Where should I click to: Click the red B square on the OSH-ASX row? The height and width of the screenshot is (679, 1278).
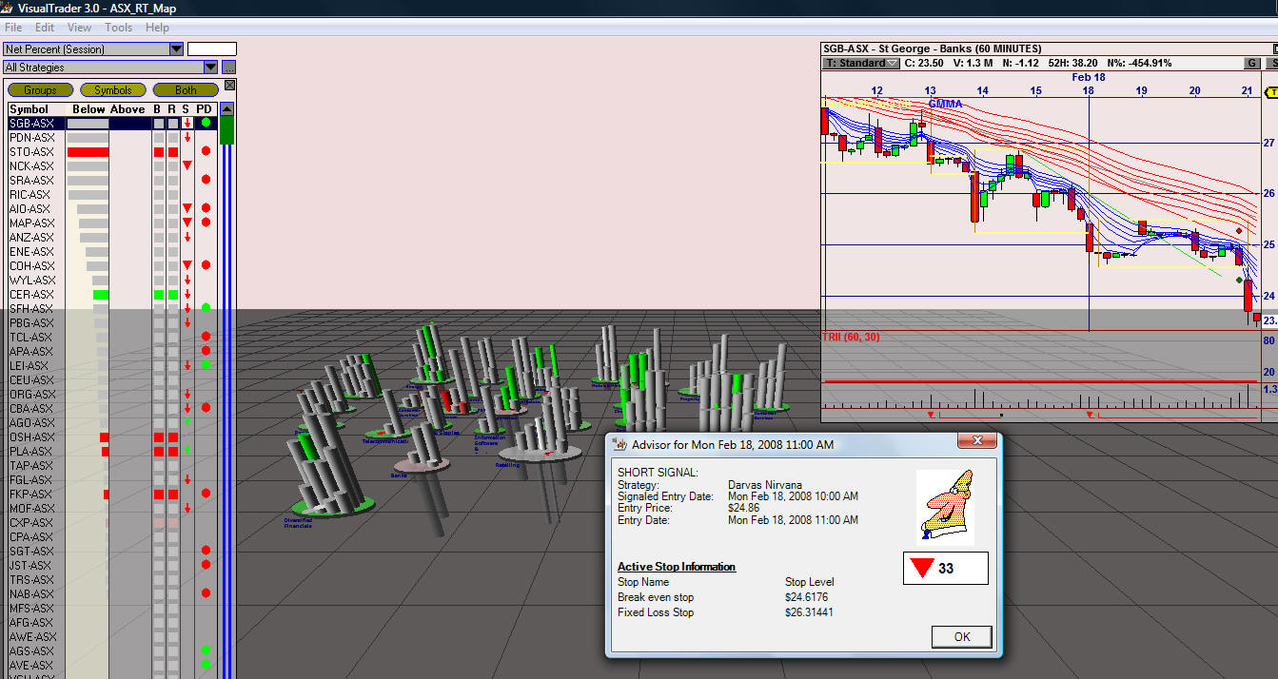pos(159,437)
